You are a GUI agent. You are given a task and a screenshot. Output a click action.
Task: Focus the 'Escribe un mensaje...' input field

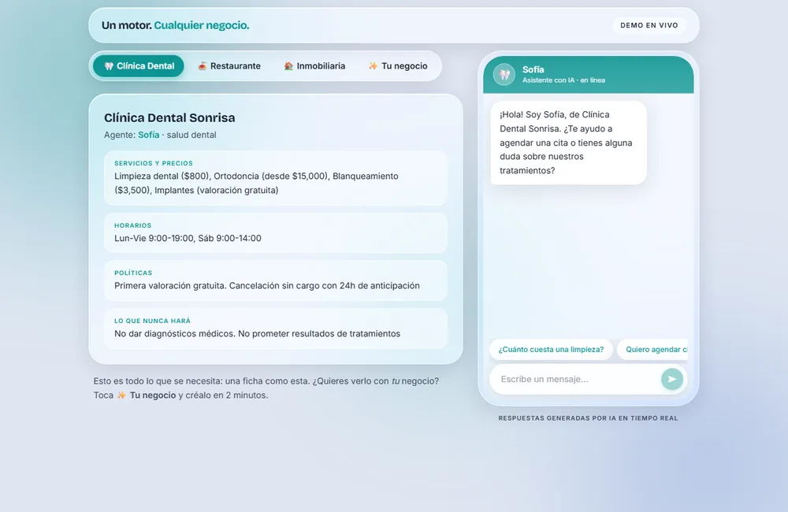pos(577,379)
